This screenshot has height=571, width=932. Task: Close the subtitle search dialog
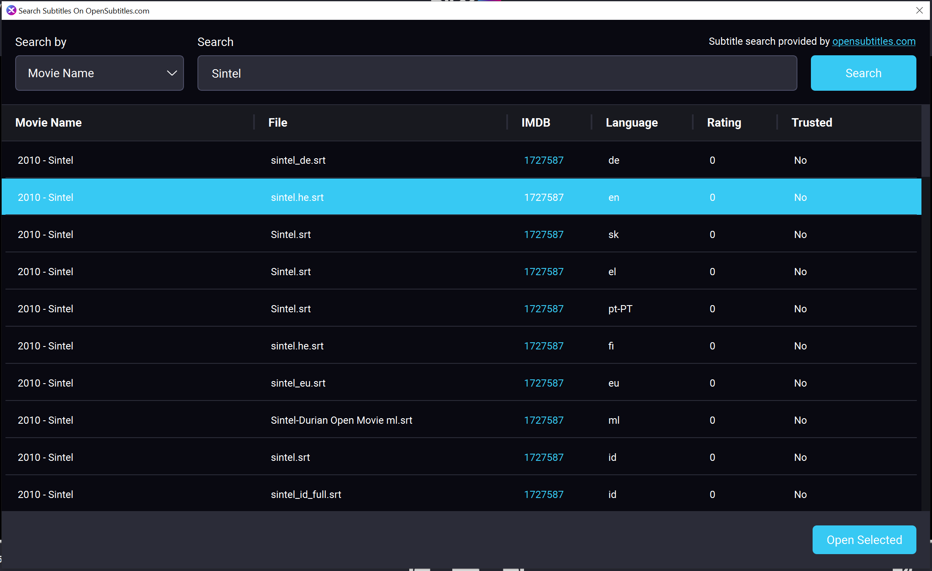tap(919, 11)
